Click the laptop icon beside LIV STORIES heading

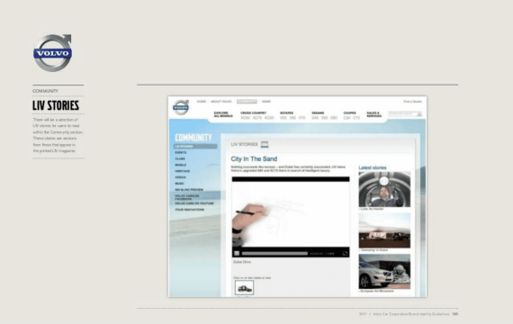265,144
